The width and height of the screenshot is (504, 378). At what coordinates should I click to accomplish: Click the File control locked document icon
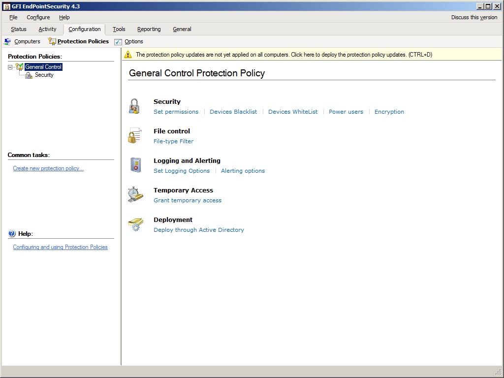point(135,135)
